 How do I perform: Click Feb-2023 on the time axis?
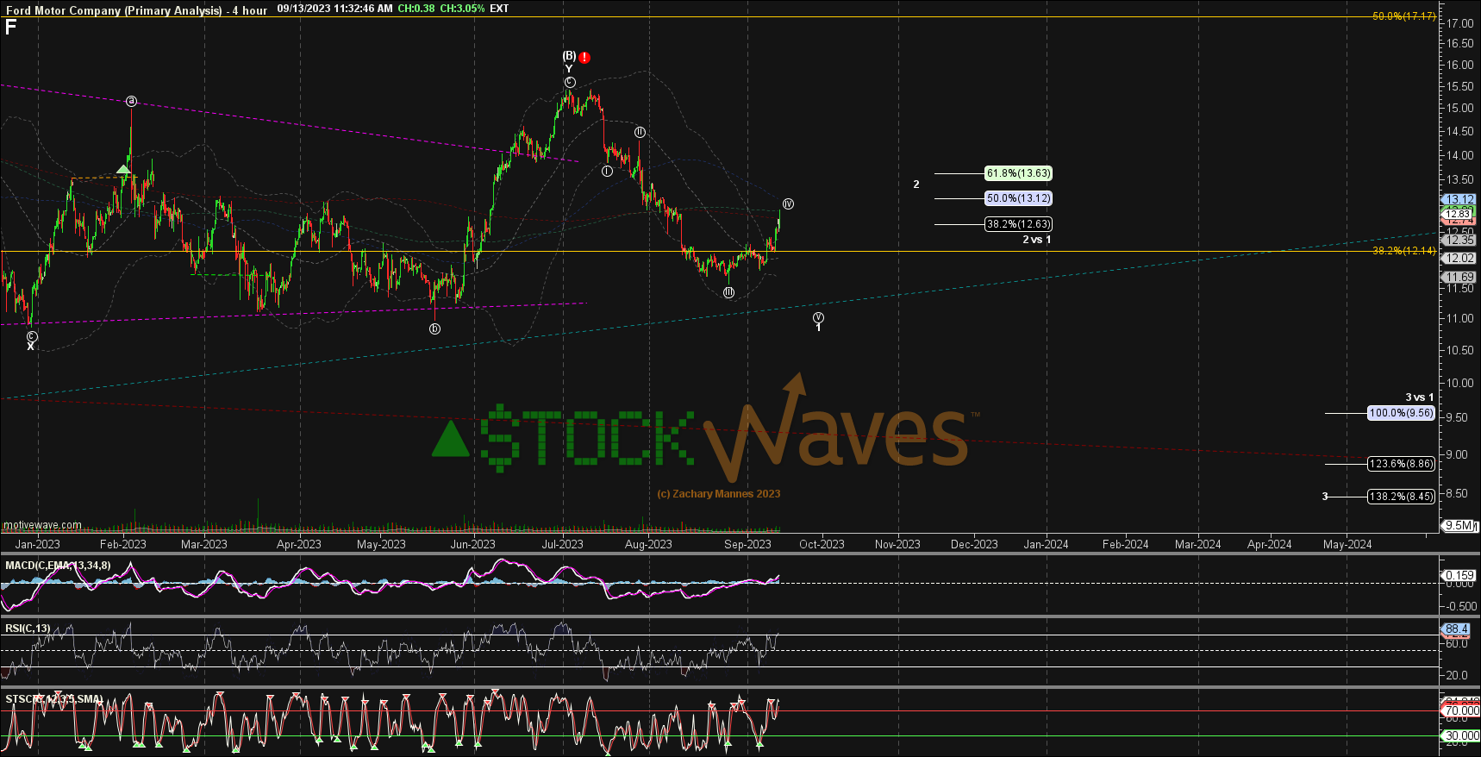[x=122, y=544]
